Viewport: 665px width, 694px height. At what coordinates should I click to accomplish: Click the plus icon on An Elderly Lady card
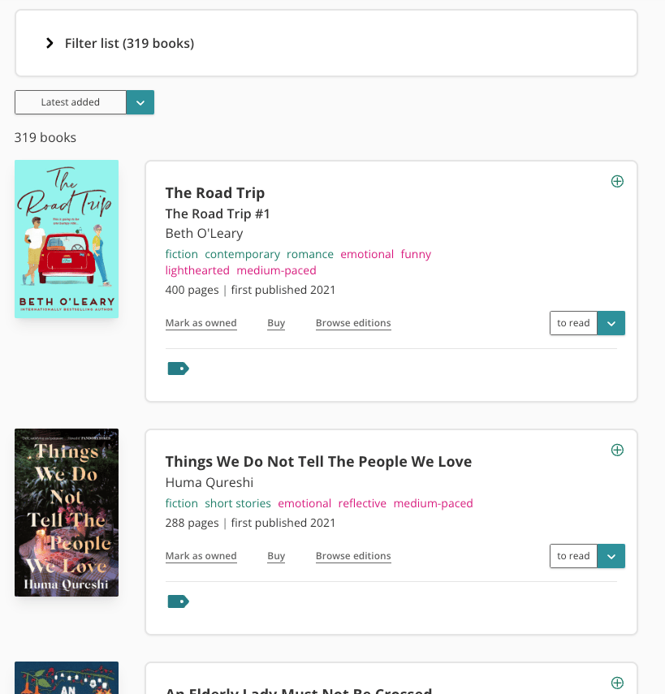[617, 683]
